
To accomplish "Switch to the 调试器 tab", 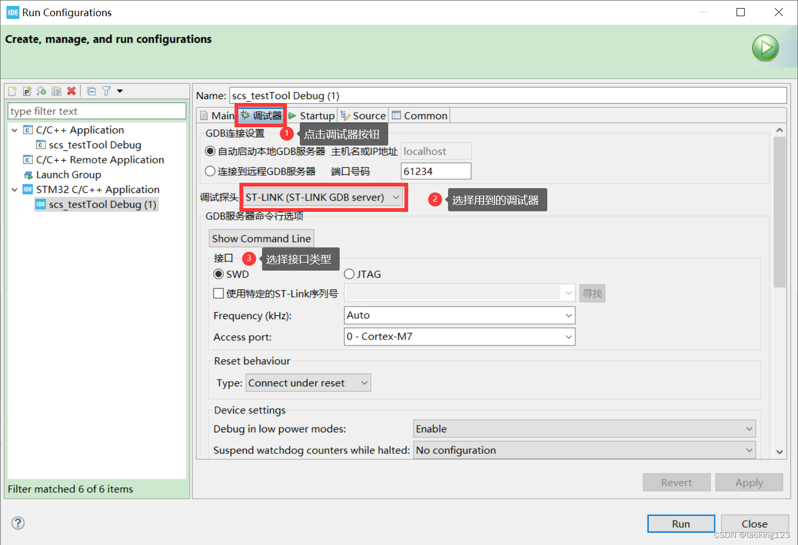I will tap(261, 115).
